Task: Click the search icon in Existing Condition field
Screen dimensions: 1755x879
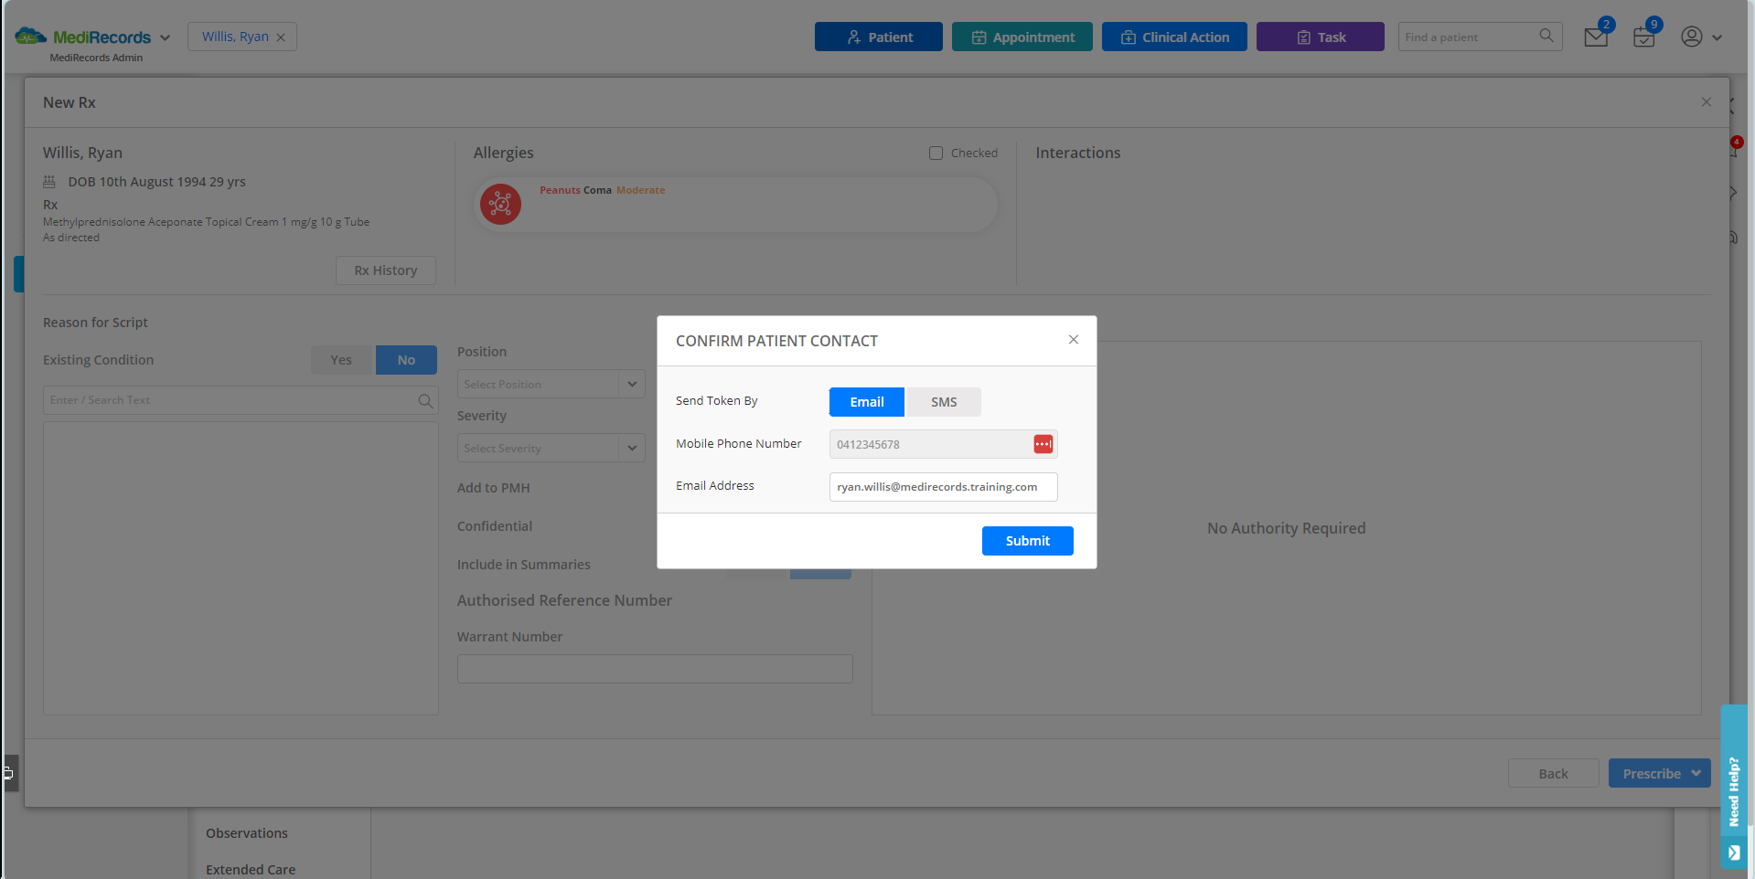Action: coord(424,400)
